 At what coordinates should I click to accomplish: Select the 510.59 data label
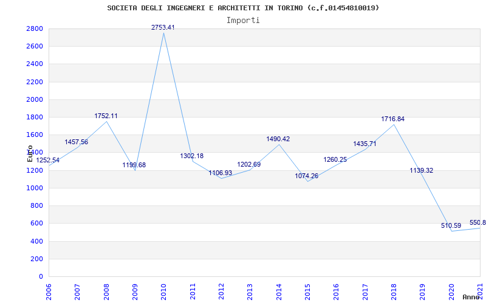[x=451, y=225]
